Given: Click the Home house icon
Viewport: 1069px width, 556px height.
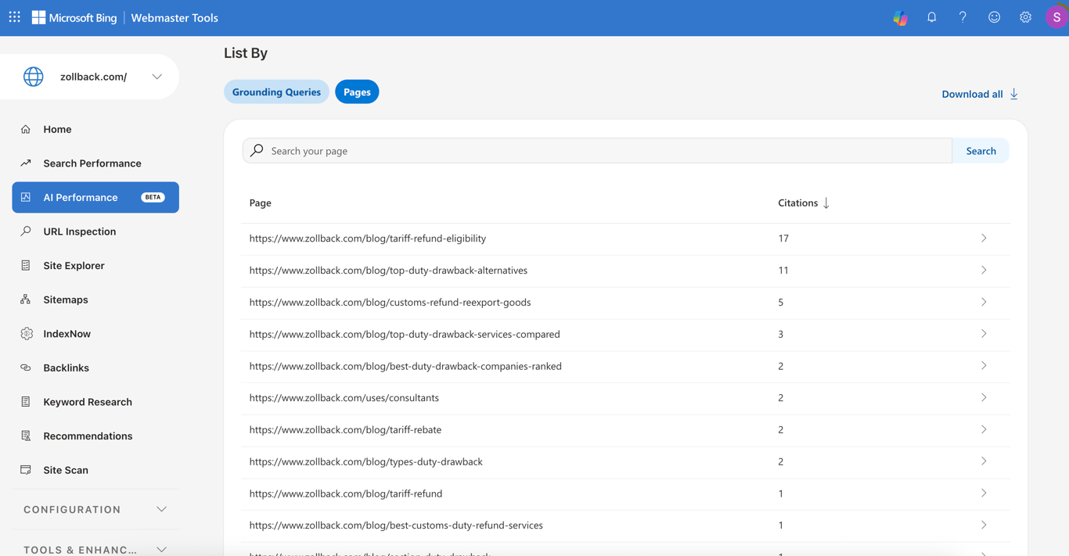Looking at the screenshot, I should 26,129.
